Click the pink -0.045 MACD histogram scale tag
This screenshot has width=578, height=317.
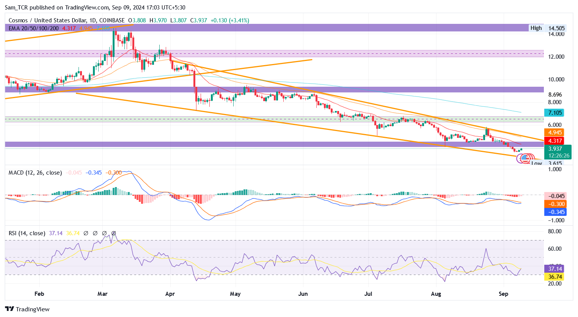(555, 196)
